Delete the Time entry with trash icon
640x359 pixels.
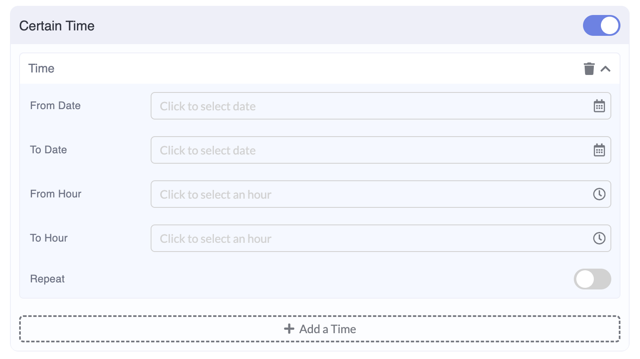pos(589,69)
